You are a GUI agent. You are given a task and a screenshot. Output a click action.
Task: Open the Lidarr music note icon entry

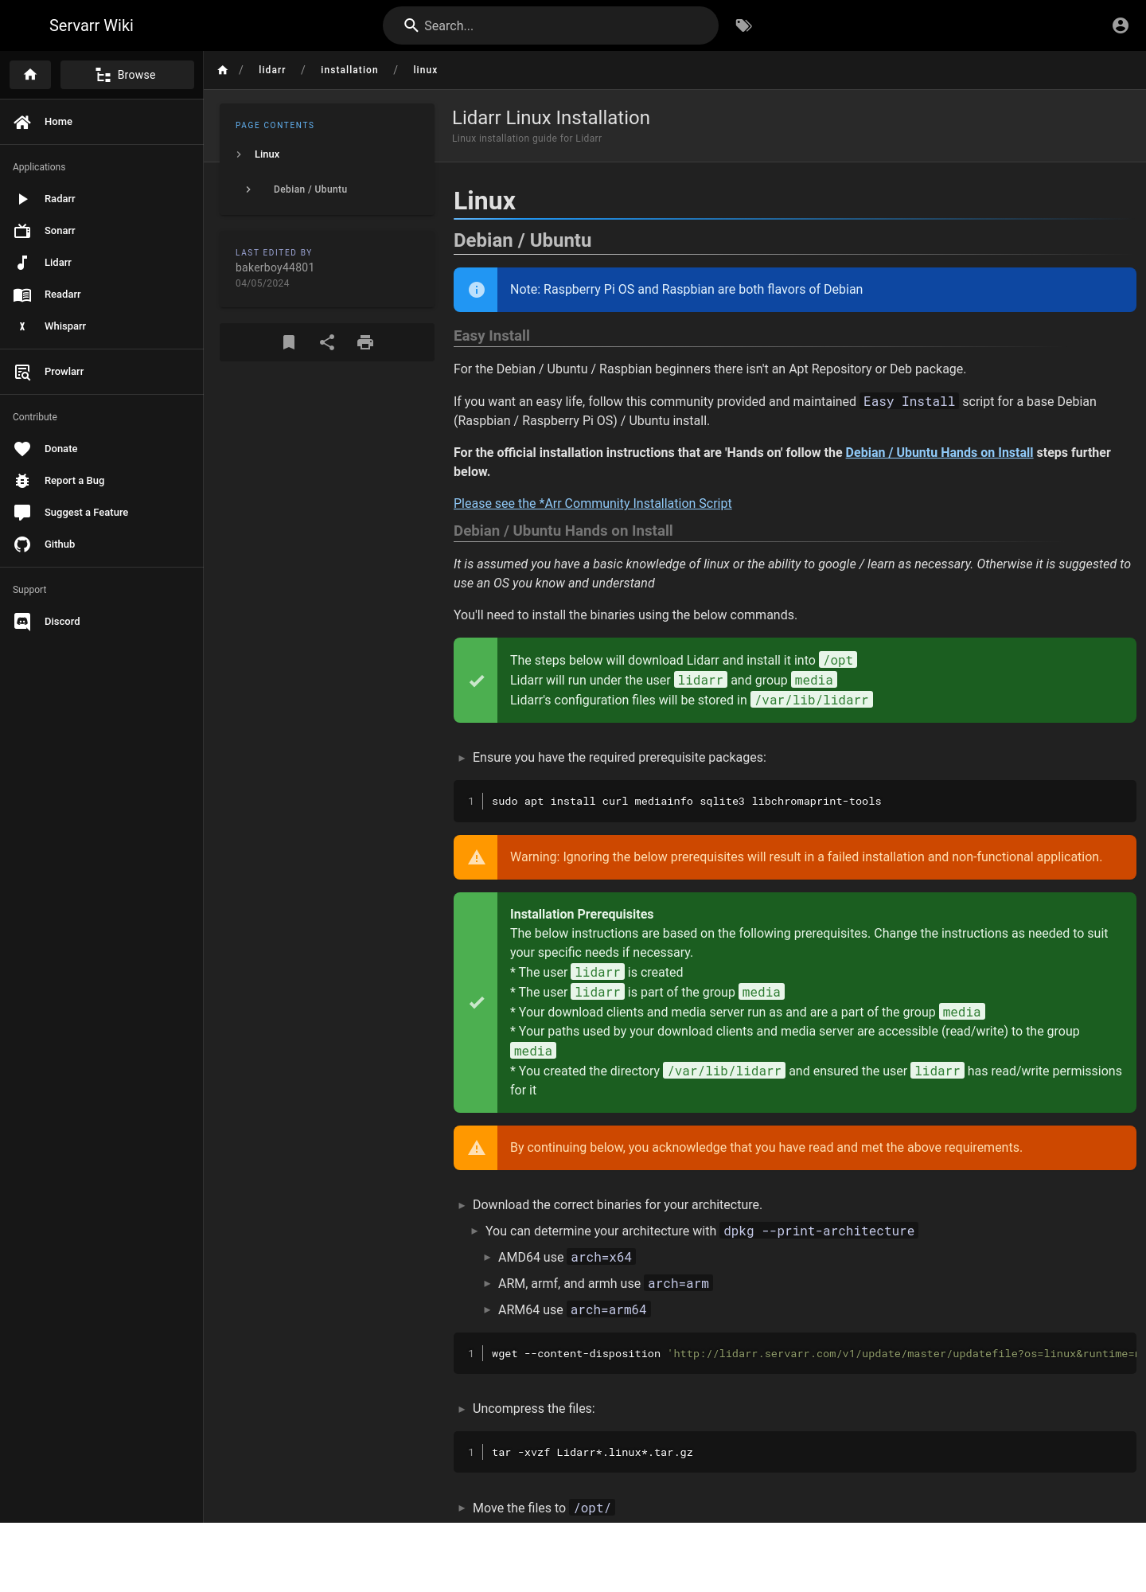(x=22, y=263)
